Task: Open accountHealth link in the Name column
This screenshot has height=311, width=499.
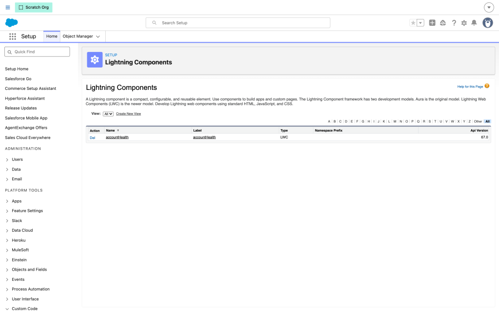Action: (117, 138)
